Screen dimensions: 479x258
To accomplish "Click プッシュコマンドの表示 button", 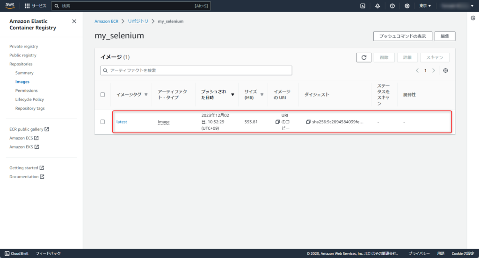I will pos(403,36).
